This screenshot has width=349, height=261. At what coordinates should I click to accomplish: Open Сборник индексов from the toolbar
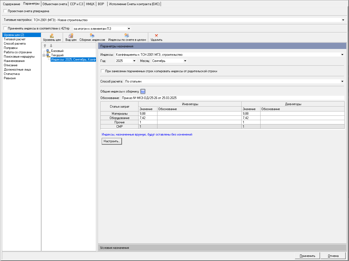[92, 36]
